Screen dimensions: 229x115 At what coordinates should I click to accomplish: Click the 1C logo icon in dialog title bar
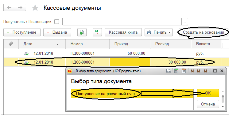(70, 71)
